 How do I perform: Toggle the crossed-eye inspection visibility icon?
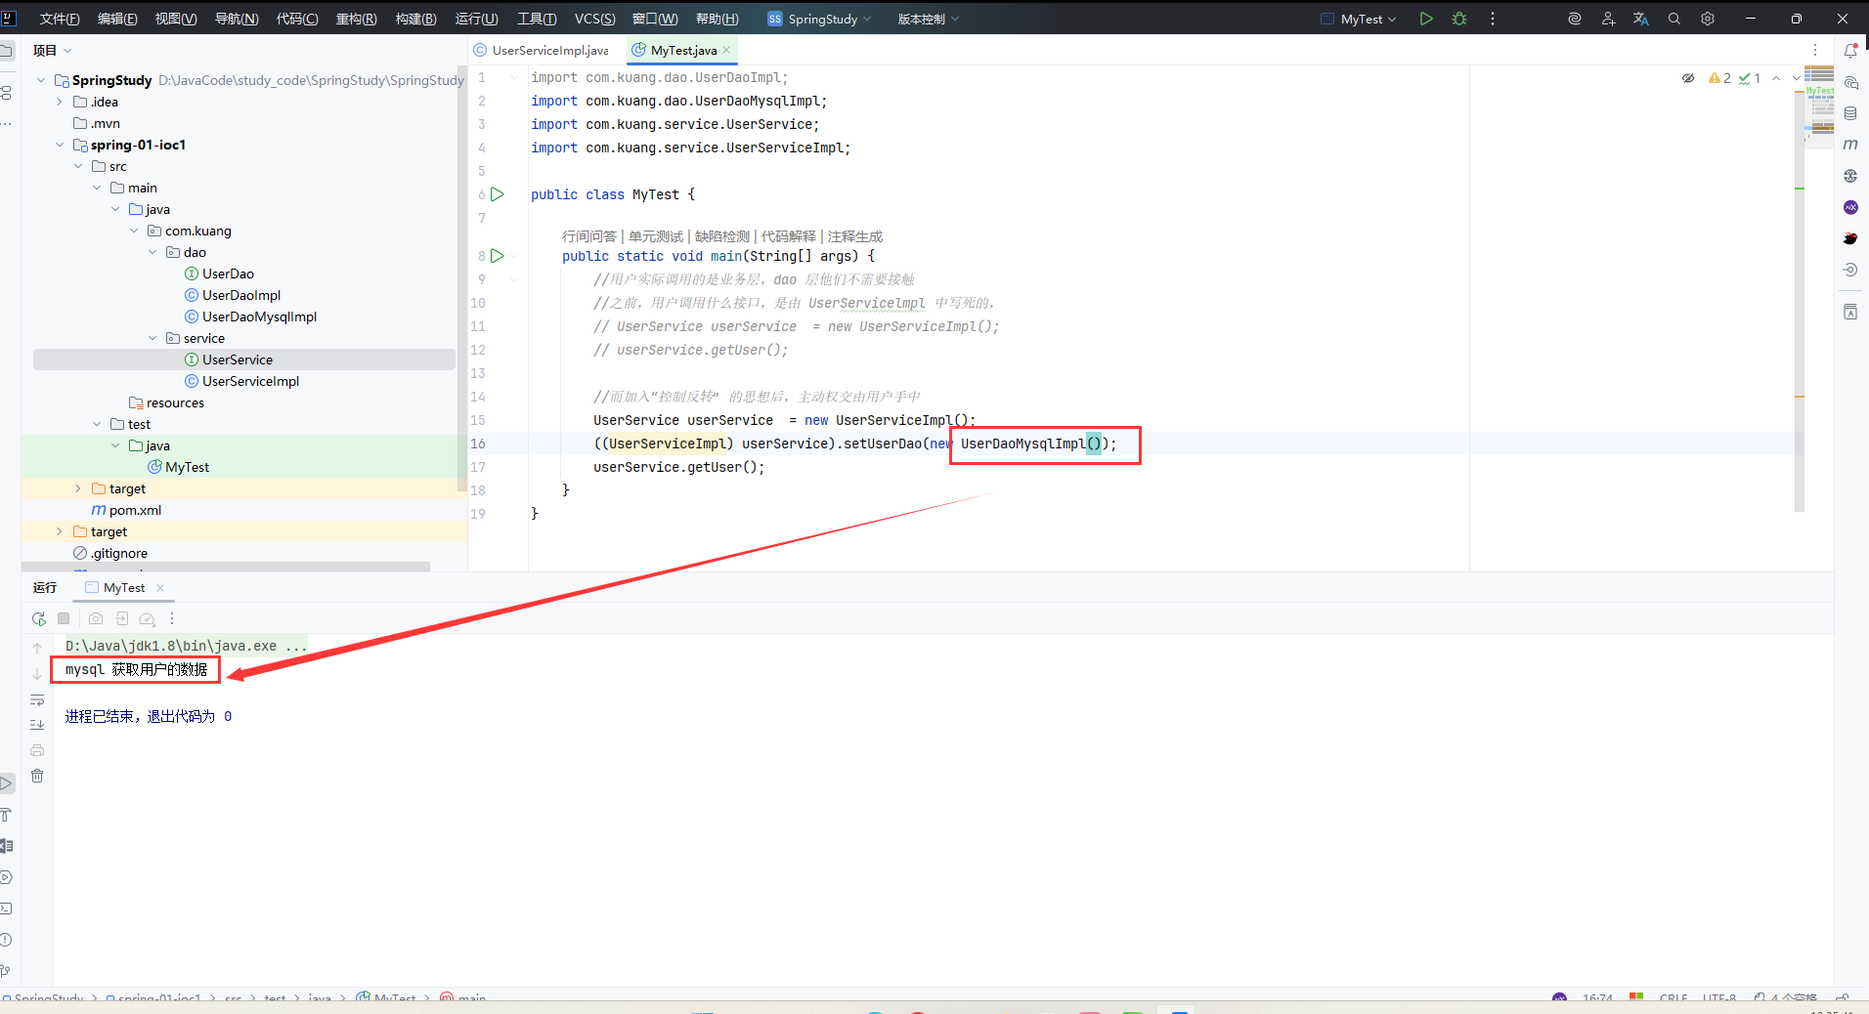pyautogui.click(x=1688, y=78)
